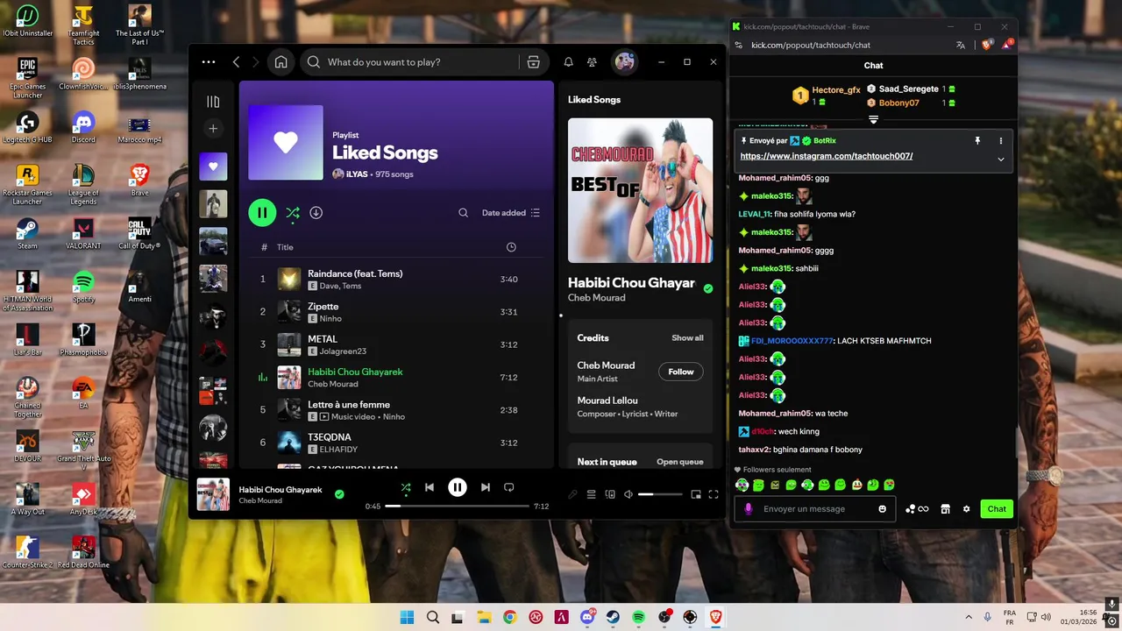1122x631 pixels.
Task: Expand the pinned message chevron in chat
Action: tap(1001, 159)
